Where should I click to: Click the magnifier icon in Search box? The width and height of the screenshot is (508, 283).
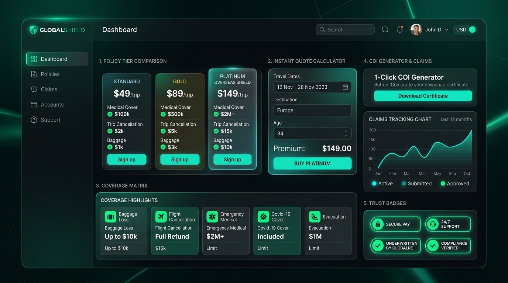tap(322, 29)
